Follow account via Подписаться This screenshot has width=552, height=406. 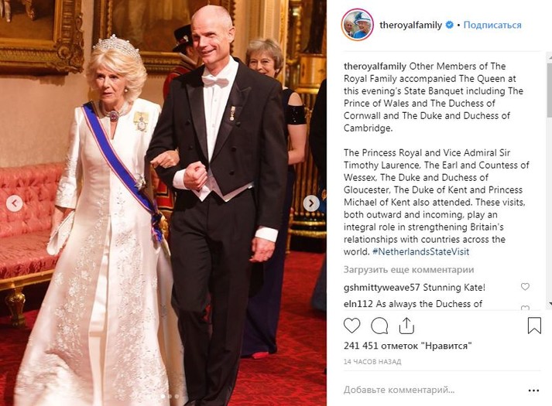tap(492, 25)
